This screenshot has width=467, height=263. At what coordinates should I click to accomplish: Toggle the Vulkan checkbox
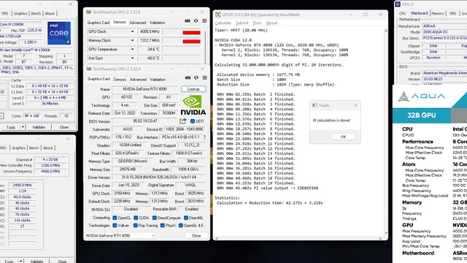115,226
